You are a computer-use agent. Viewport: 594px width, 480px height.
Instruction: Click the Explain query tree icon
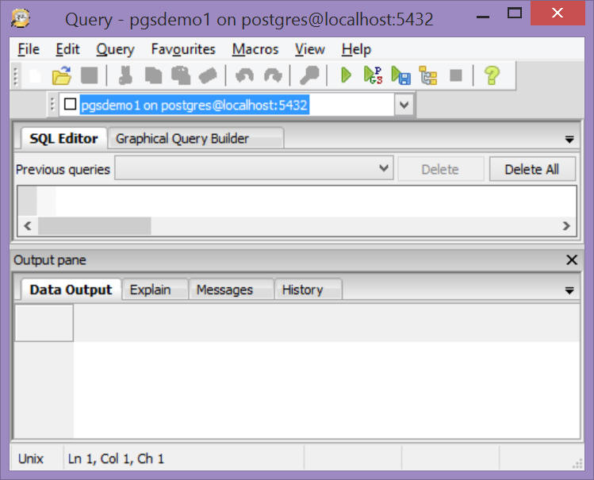click(x=428, y=75)
